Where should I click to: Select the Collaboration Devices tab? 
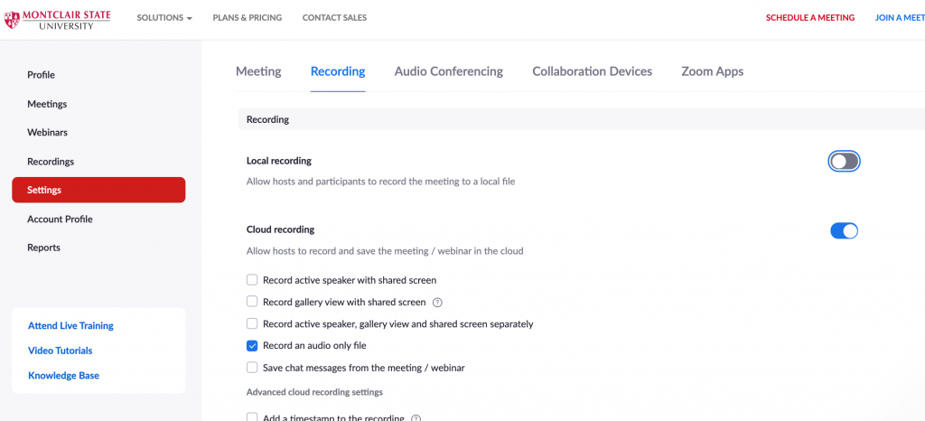pos(592,71)
